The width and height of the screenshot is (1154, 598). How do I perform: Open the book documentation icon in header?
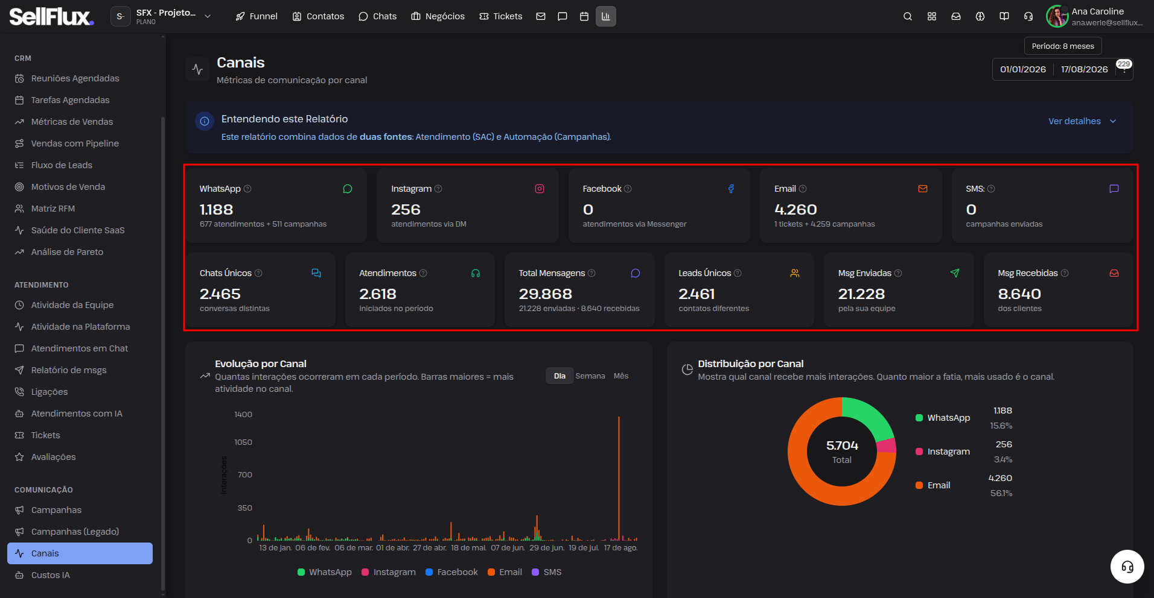(1004, 16)
